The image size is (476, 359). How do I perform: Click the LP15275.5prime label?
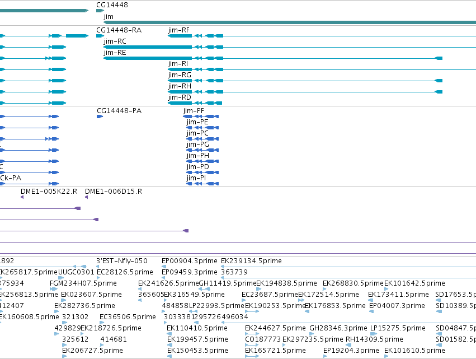coord(398,328)
